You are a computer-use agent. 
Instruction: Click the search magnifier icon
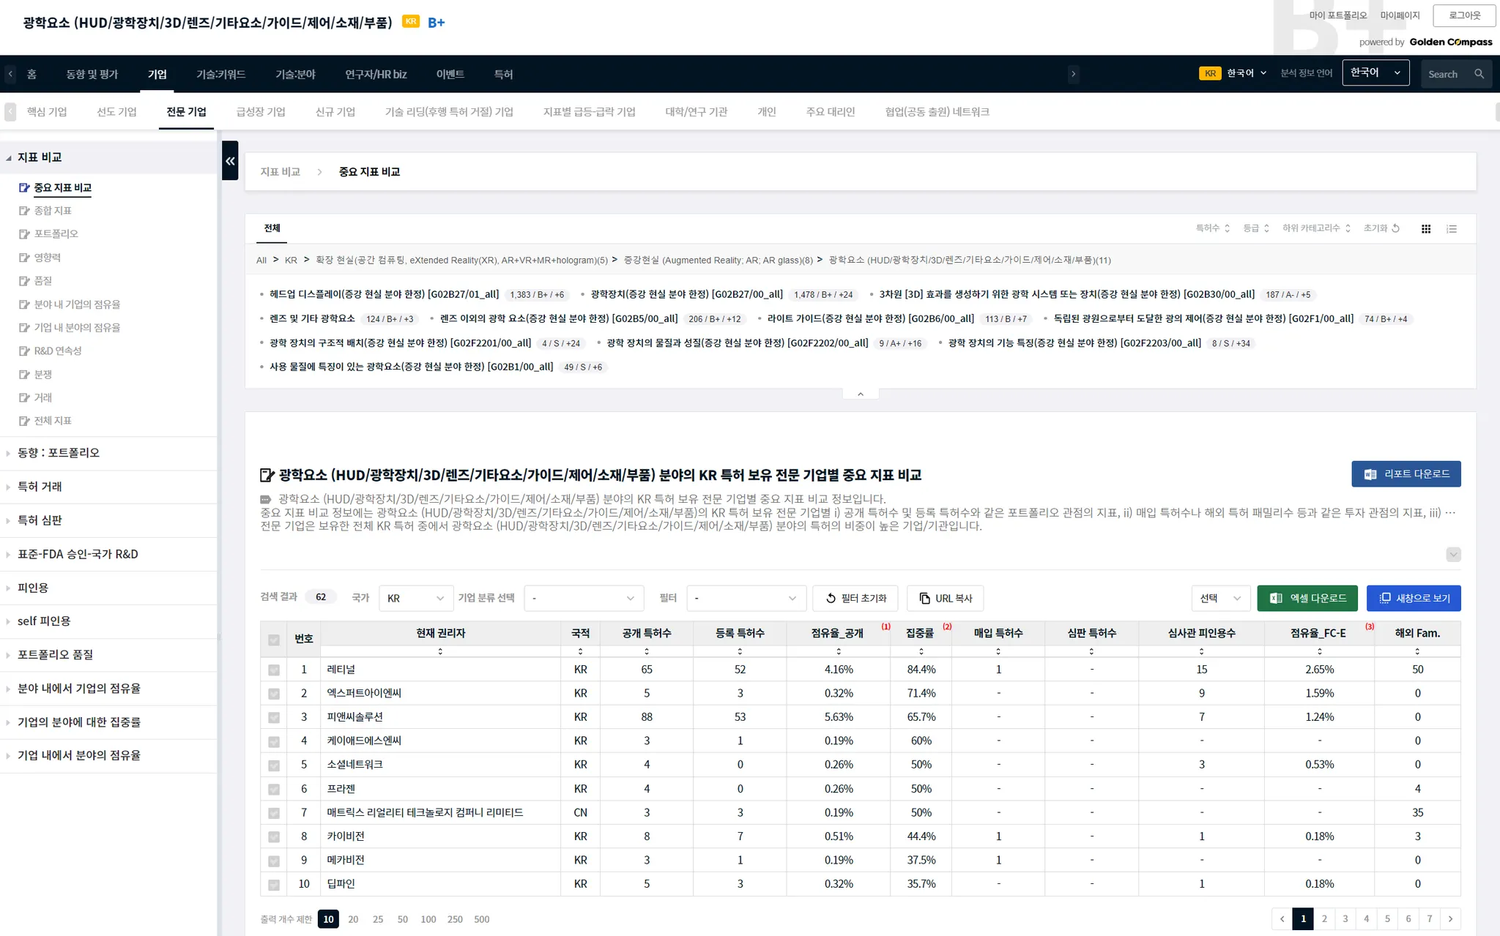(1479, 74)
